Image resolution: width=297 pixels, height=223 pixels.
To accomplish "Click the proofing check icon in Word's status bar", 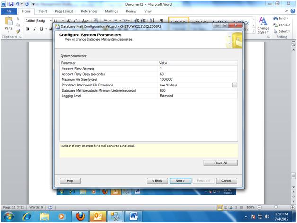I will tap(50, 207).
